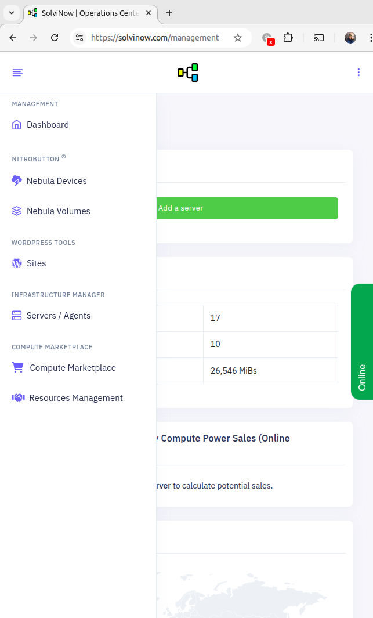The image size is (373, 618).
Task: Click the SolviNow logo in the header
Action: pos(187,73)
